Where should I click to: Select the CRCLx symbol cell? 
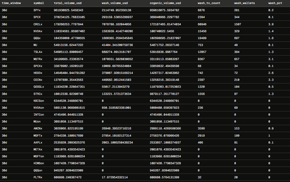tap(38, 24)
